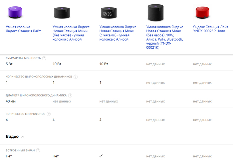Click the 5 Вт power value
The width and height of the screenshot is (233, 166).
(9, 64)
